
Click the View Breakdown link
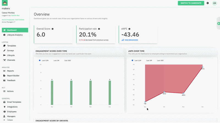[131, 40]
